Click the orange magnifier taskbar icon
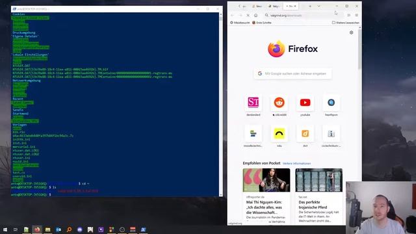Screen dimensions: 416x234 pyautogui.click(x=69, y=229)
